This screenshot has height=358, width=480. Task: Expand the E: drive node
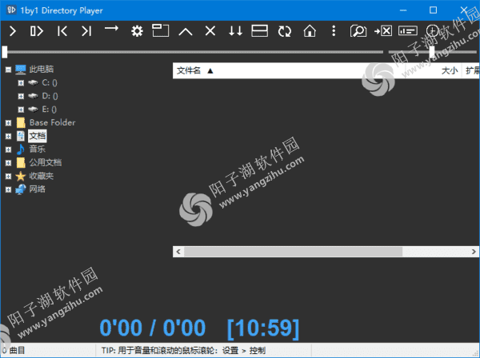point(21,109)
